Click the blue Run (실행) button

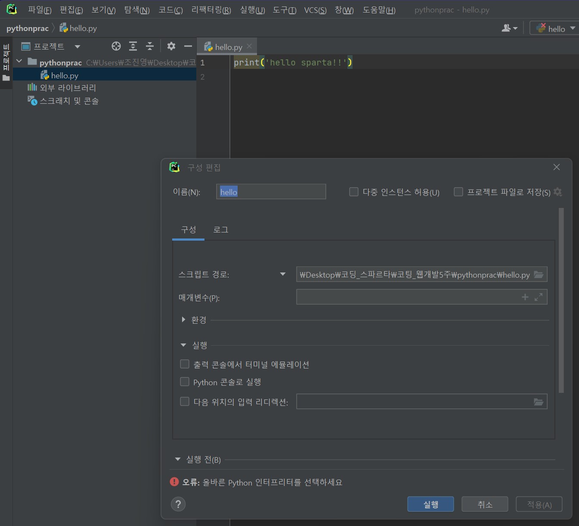coord(430,504)
